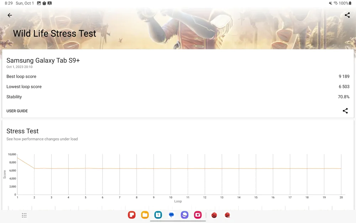The height and width of the screenshot is (223, 356).
Task: Tap share icon beside USER GUIDE
Action: click(x=345, y=111)
